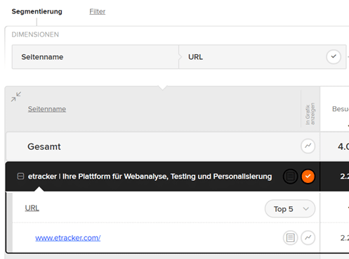The width and height of the screenshot is (349, 259).
Task: Open the Top 5 dropdown
Action: coord(290,209)
